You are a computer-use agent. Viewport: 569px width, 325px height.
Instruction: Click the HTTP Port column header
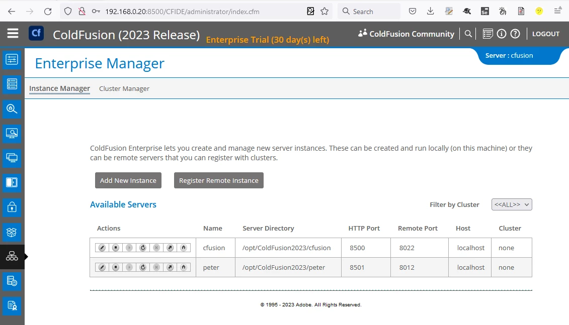click(364, 228)
